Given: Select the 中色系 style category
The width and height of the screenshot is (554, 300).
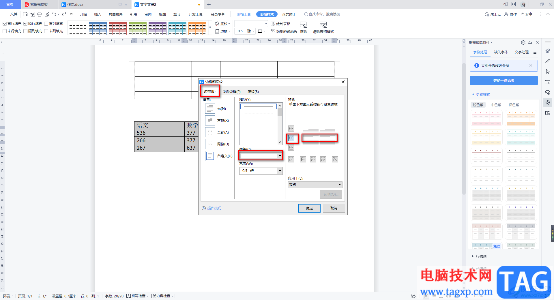Looking at the screenshot, I should pyautogui.click(x=496, y=105).
